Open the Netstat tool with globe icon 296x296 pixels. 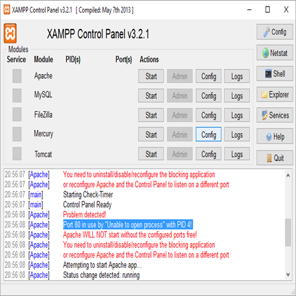click(275, 53)
